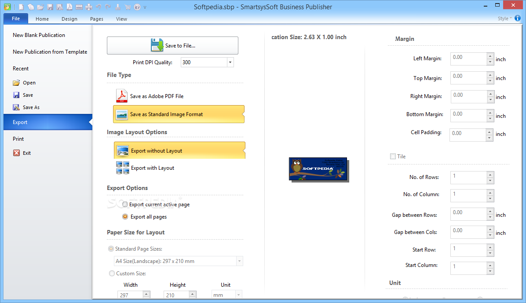526x303 pixels.
Task: Click the File tab
Action: coord(16,18)
